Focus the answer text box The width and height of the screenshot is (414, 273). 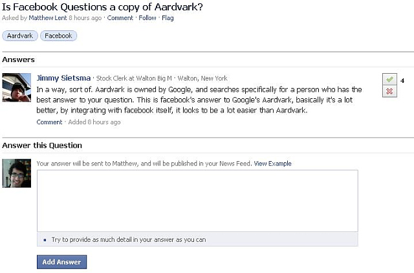point(197,201)
